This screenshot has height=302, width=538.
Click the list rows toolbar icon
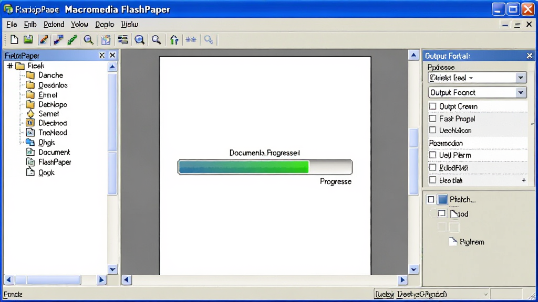123,40
